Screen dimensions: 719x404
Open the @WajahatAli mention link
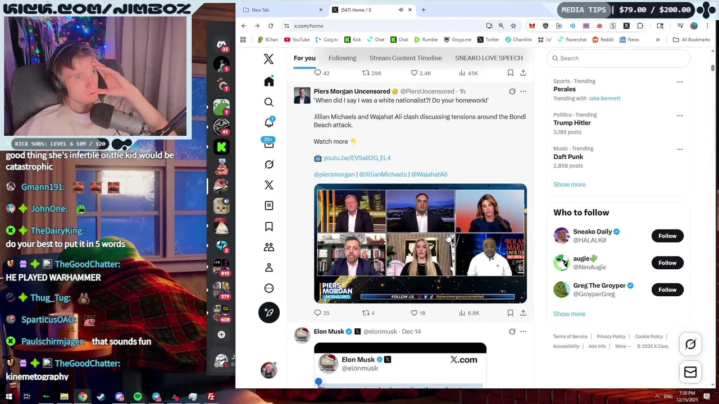429,175
